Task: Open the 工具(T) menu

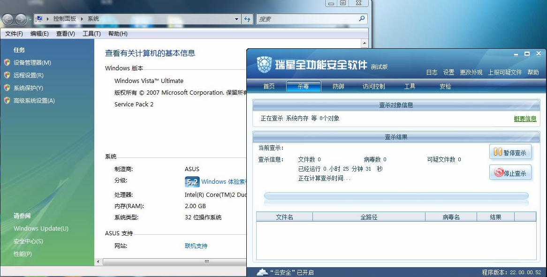Action: pos(92,33)
